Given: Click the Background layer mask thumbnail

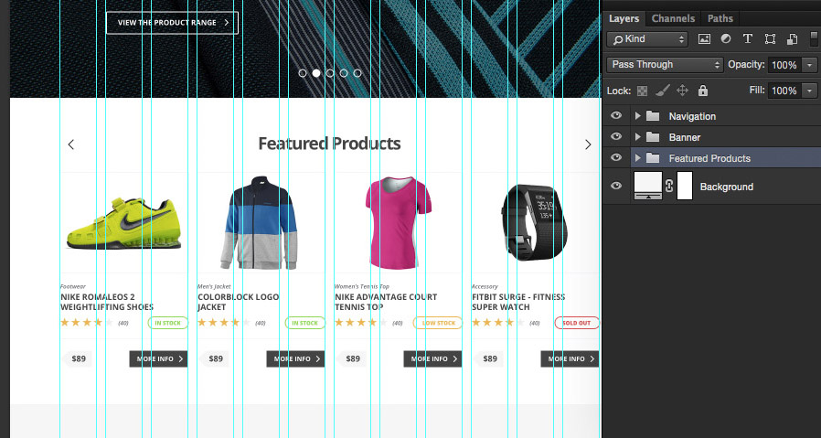Looking at the screenshot, I should click(685, 186).
